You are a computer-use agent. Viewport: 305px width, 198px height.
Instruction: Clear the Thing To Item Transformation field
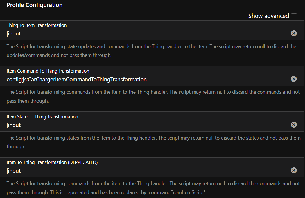pos(294,33)
